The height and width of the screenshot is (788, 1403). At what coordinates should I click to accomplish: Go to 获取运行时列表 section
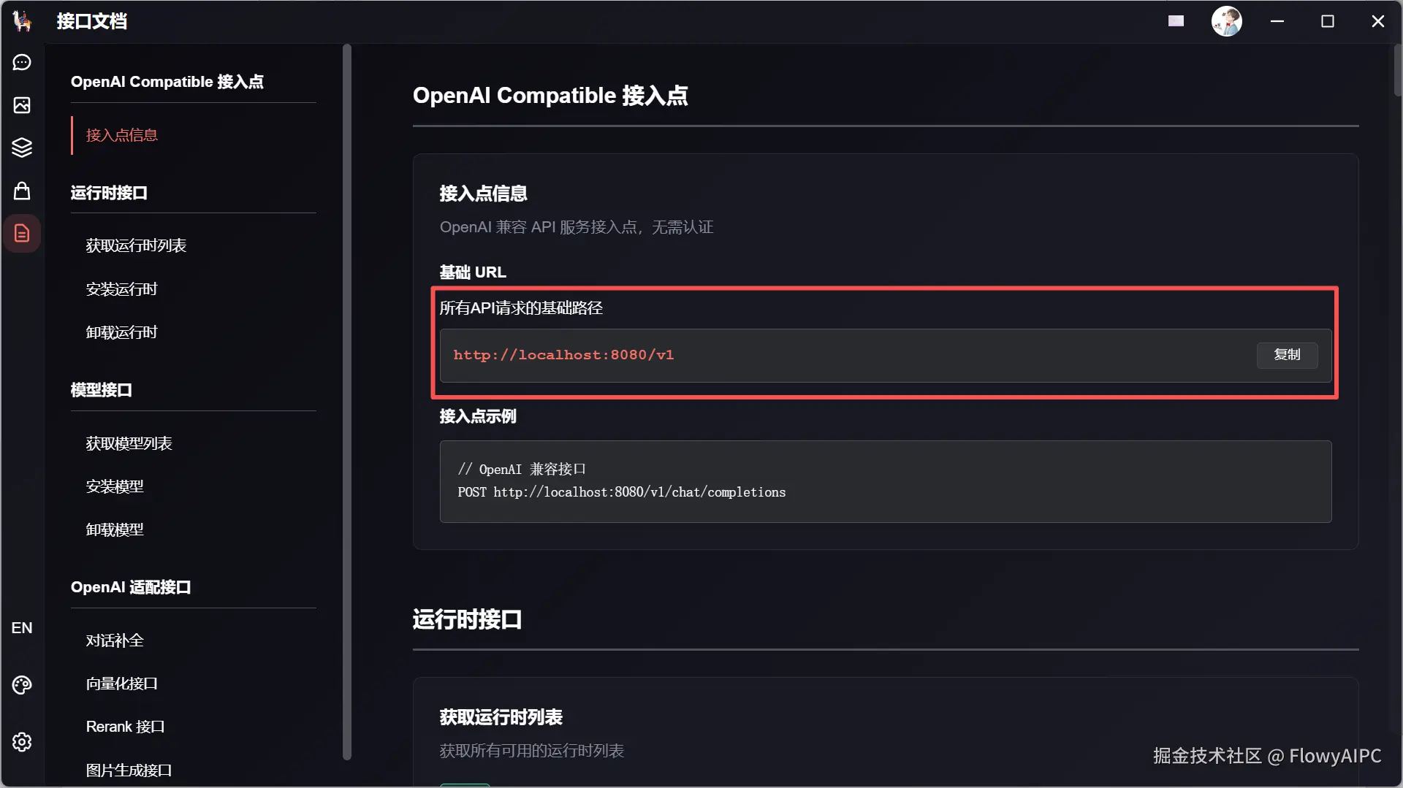point(136,245)
